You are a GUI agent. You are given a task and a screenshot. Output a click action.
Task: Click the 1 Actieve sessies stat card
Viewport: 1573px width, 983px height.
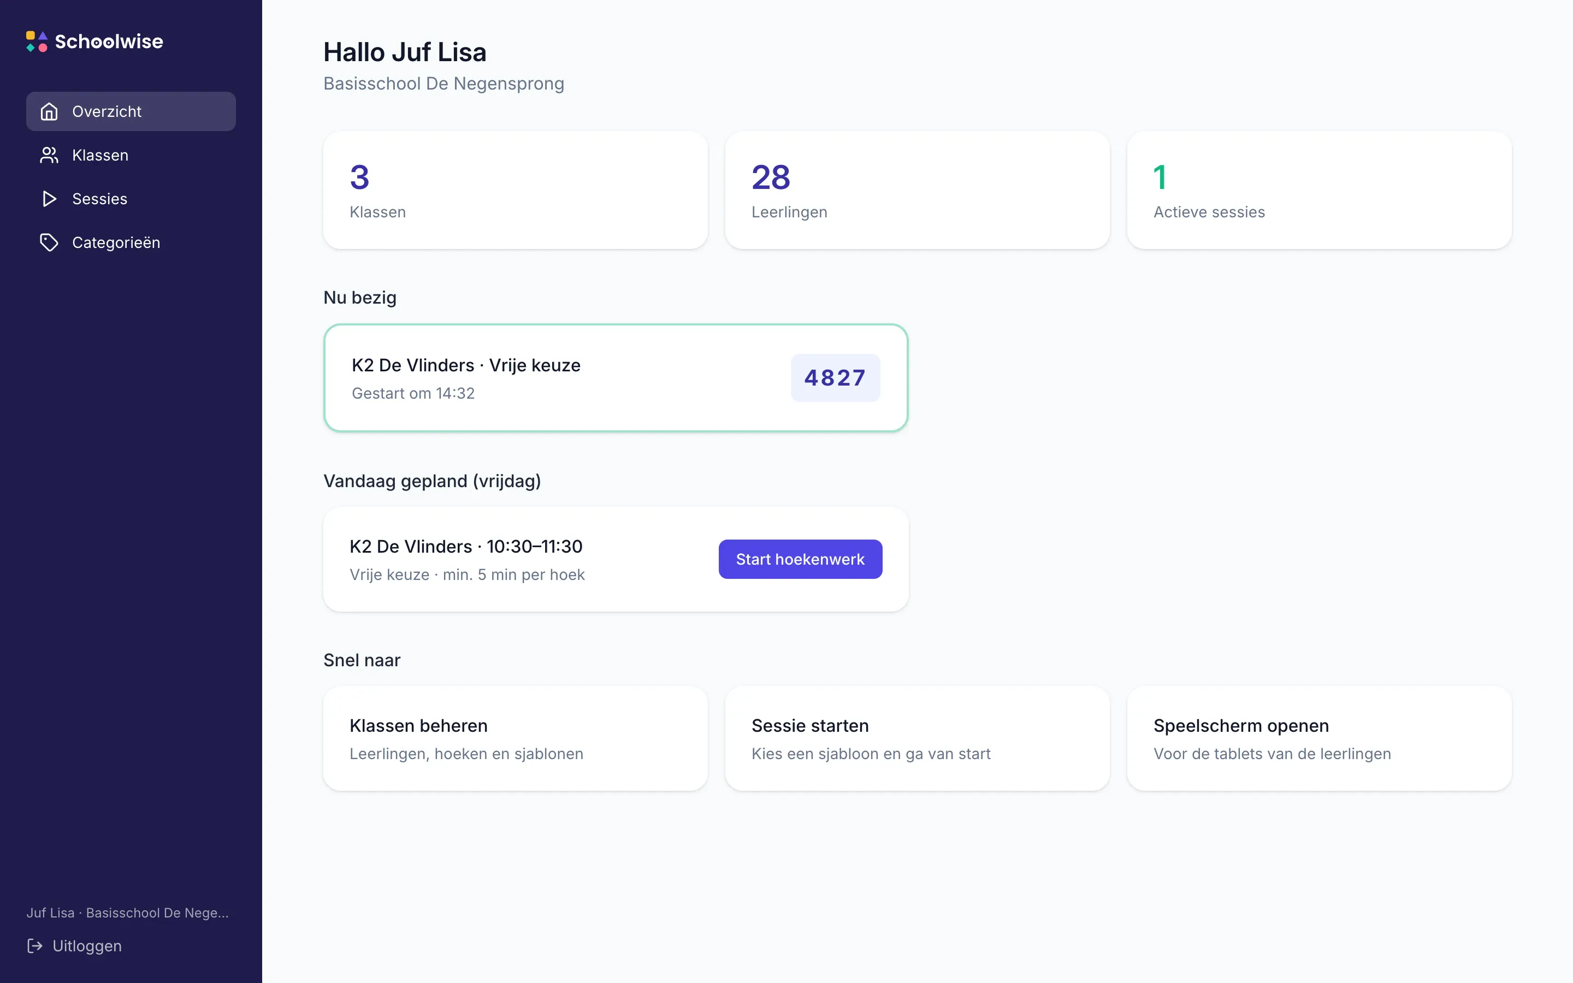click(x=1319, y=191)
